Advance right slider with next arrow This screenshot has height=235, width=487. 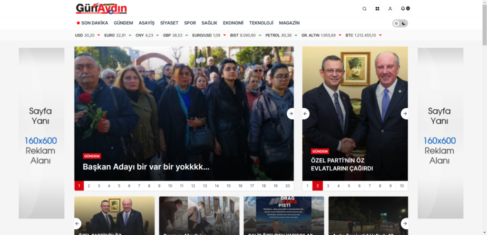404,113
